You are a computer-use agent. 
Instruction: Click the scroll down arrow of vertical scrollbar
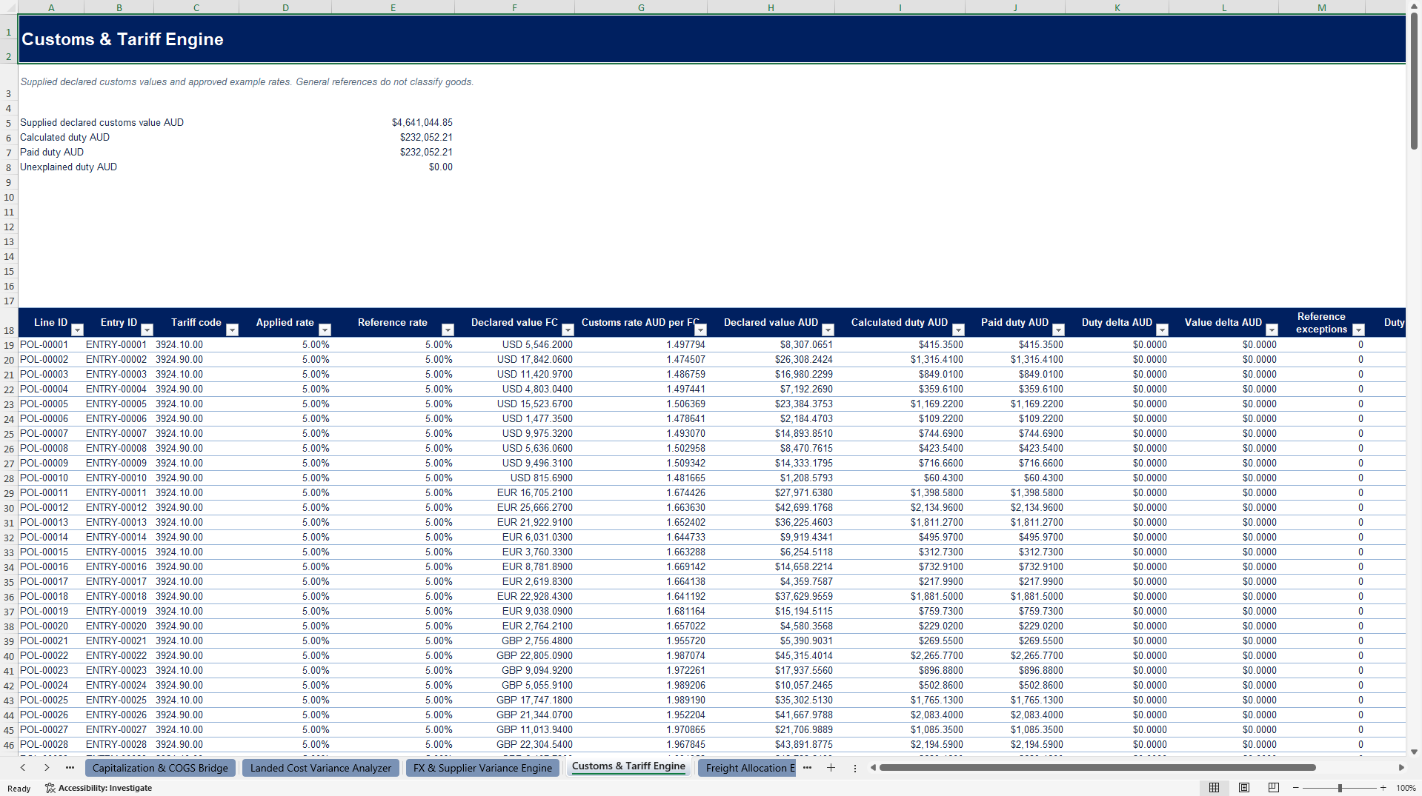[1414, 752]
